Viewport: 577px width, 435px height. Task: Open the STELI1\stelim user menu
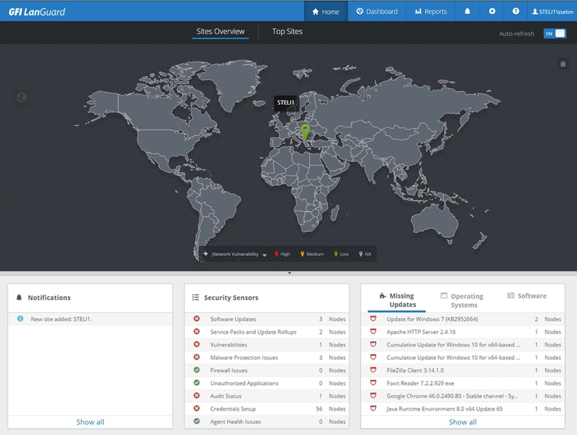tap(552, 12)
